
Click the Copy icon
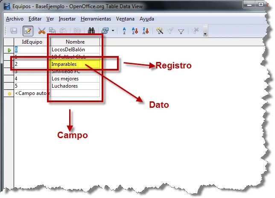tap(52, 31)
